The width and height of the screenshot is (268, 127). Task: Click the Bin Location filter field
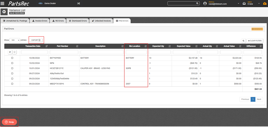click(136, 52)
